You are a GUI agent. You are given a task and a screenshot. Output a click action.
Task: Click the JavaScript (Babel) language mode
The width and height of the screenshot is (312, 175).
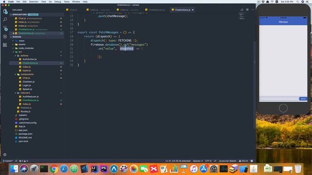click(228, 161)
